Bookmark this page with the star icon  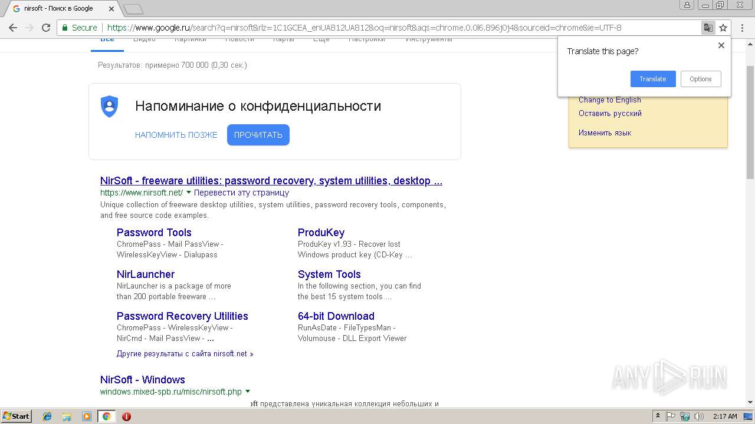point(723,28)
